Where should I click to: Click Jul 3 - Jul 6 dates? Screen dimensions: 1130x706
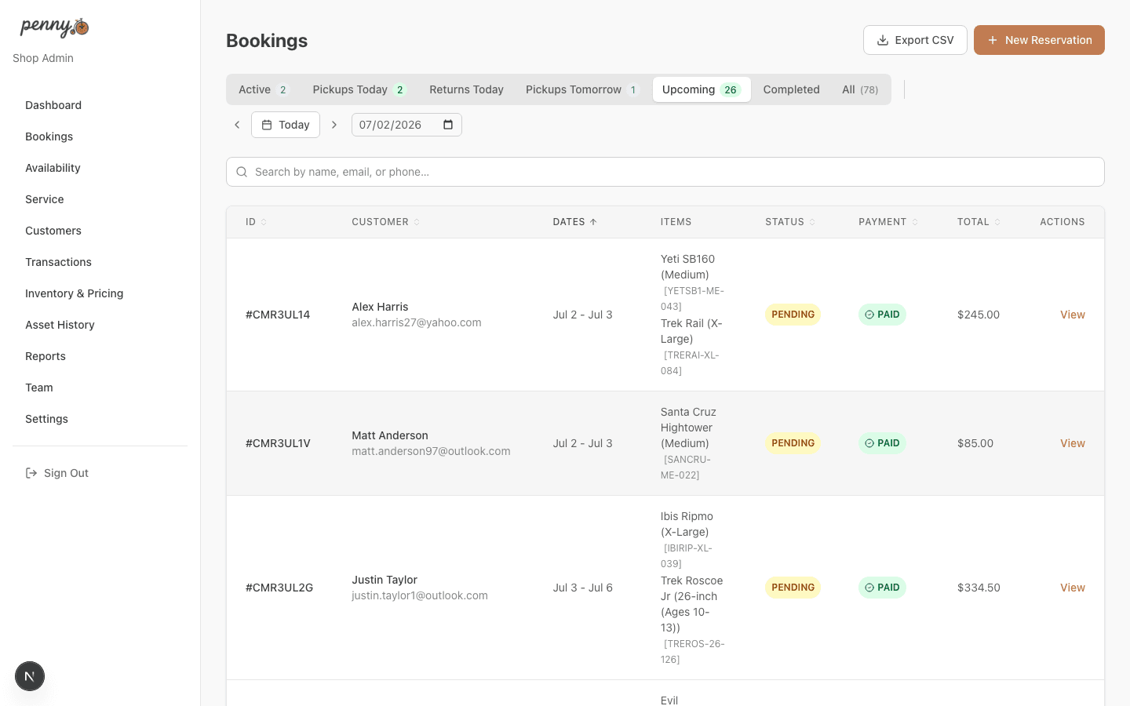582,588
